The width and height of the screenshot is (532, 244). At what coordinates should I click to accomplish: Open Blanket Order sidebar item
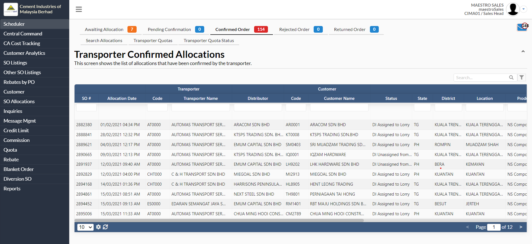pos(35,169)
